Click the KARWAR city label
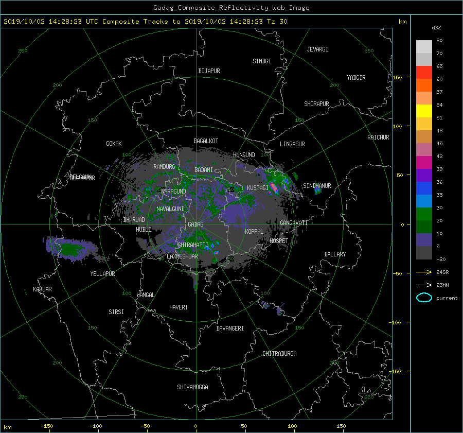 click(x=42, y=289)
